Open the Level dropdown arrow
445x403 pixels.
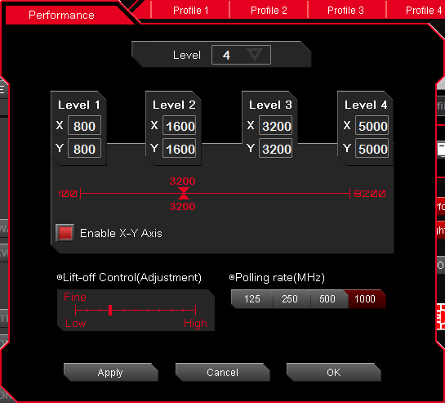255,54
